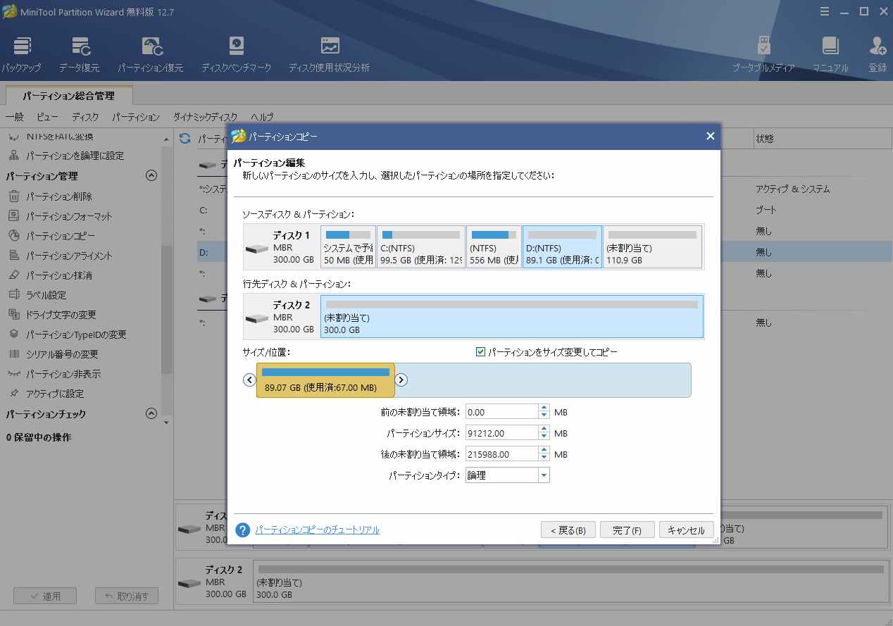Open the ブータブルメディア builder
The height and width of the screenshot is (626, 893).
click(x=763, y=53)
